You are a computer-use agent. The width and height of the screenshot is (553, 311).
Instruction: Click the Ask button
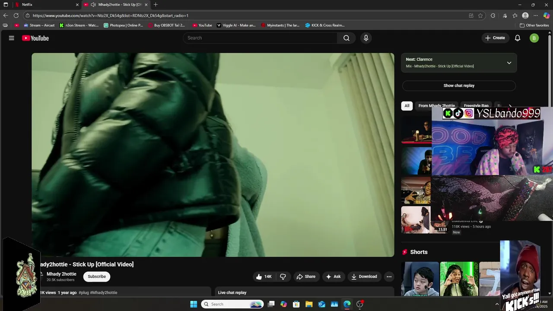(333, 276)
